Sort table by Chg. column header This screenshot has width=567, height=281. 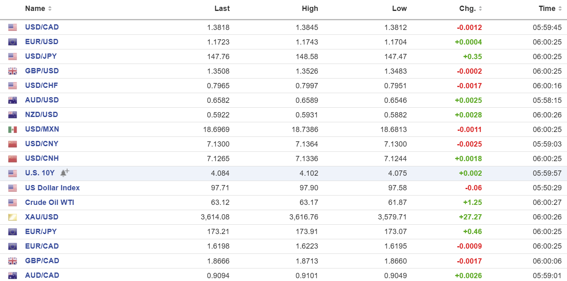tap(470, 9)
